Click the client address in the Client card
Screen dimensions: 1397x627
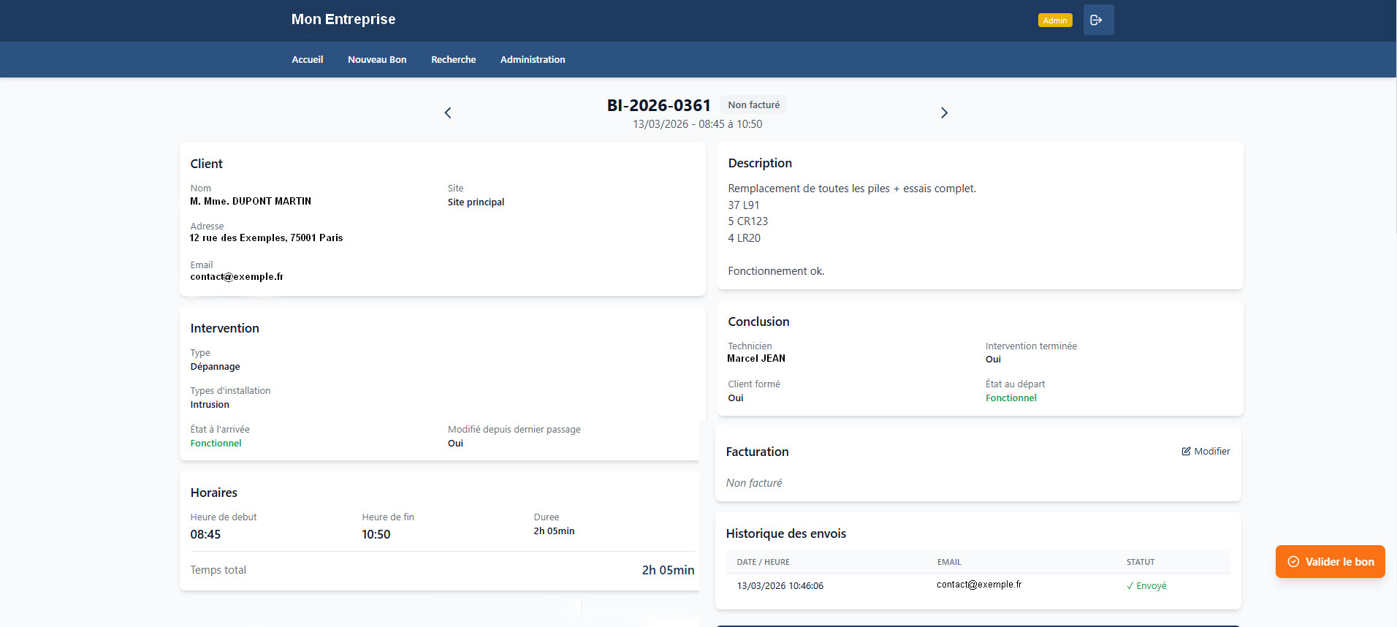266,238
